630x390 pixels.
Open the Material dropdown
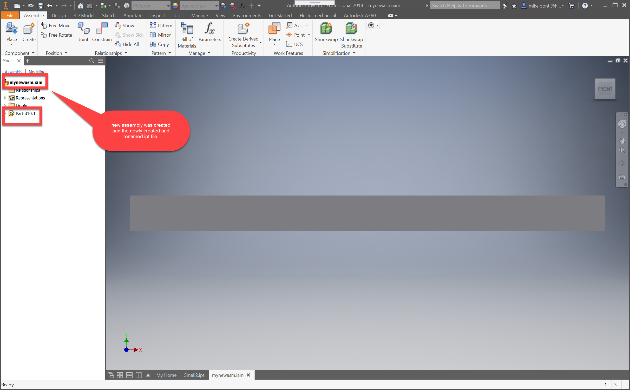[x=168, y=6]
